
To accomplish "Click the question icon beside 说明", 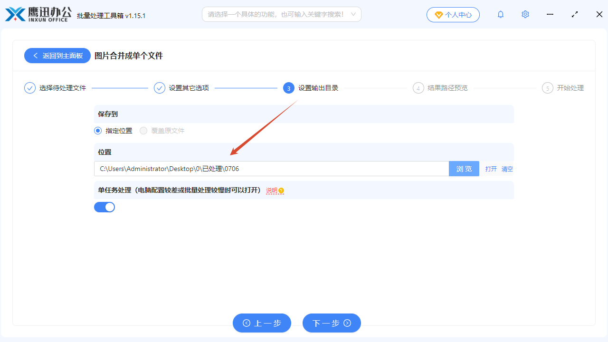I will pos(281,190).
